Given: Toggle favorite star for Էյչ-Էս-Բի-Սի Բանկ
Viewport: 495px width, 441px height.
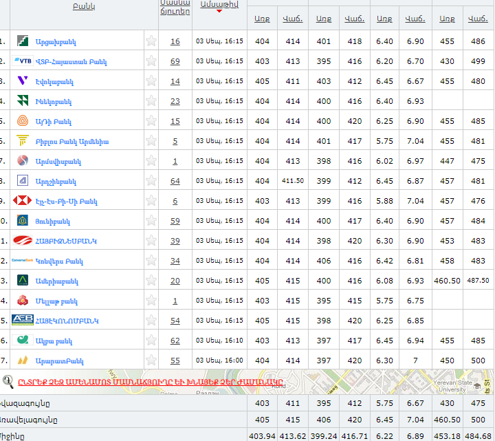Looking at the screenshot, I should pos(151,200).
